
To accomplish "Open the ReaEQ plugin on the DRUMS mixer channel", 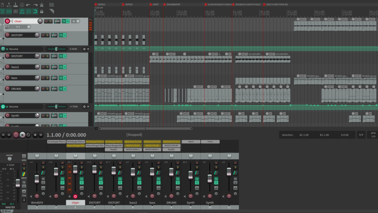I will 171,150.
